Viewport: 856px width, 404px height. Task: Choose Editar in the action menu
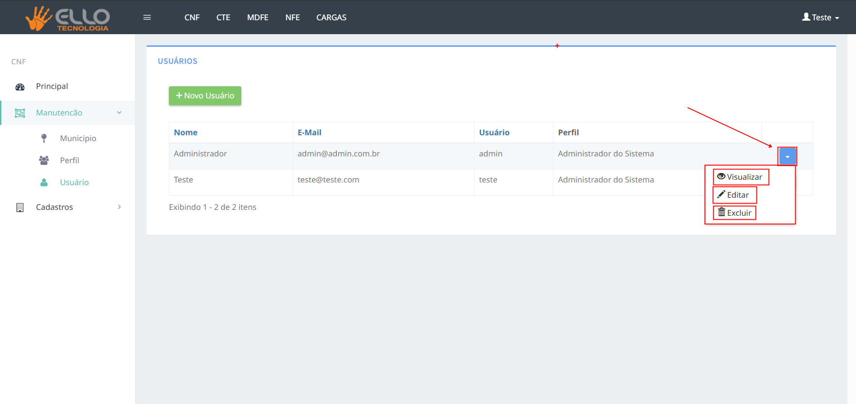point(734,195)
